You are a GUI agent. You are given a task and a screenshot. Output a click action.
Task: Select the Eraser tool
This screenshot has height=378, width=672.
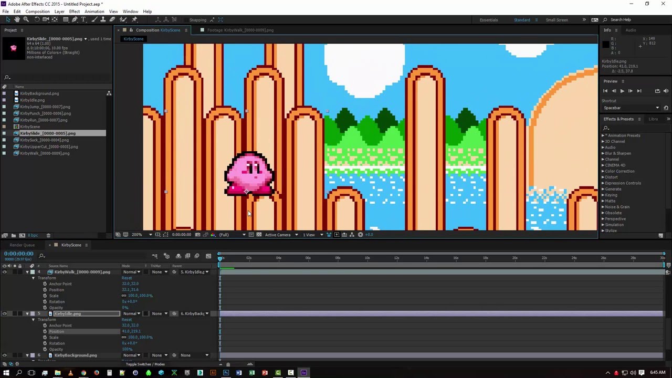point(112,19)
